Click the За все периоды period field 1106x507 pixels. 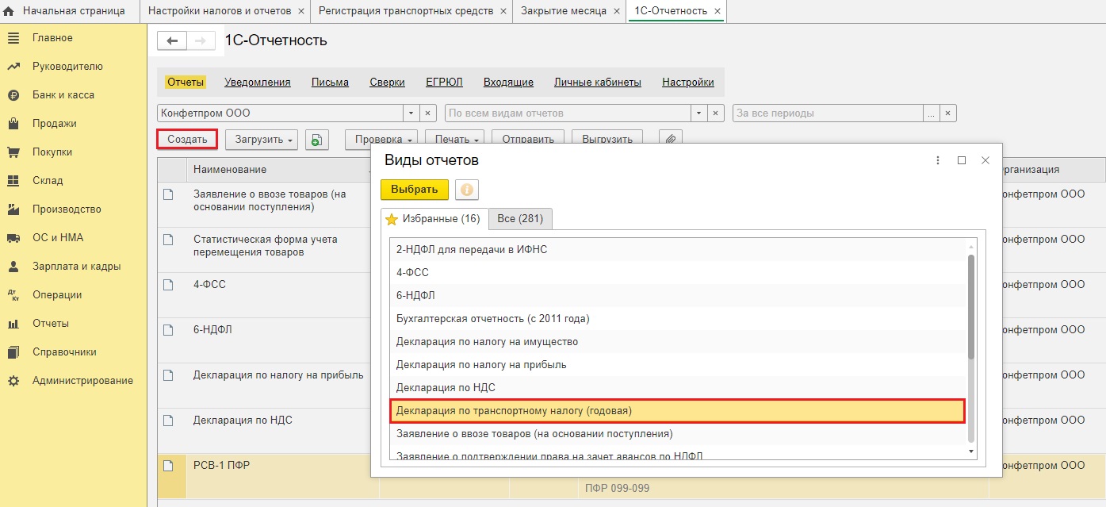pyautogui.click(x=828, y=113)
